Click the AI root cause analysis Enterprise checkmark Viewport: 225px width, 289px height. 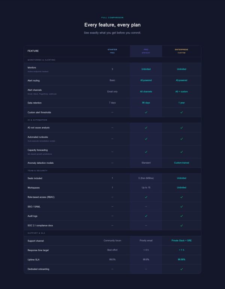point(181,128)
